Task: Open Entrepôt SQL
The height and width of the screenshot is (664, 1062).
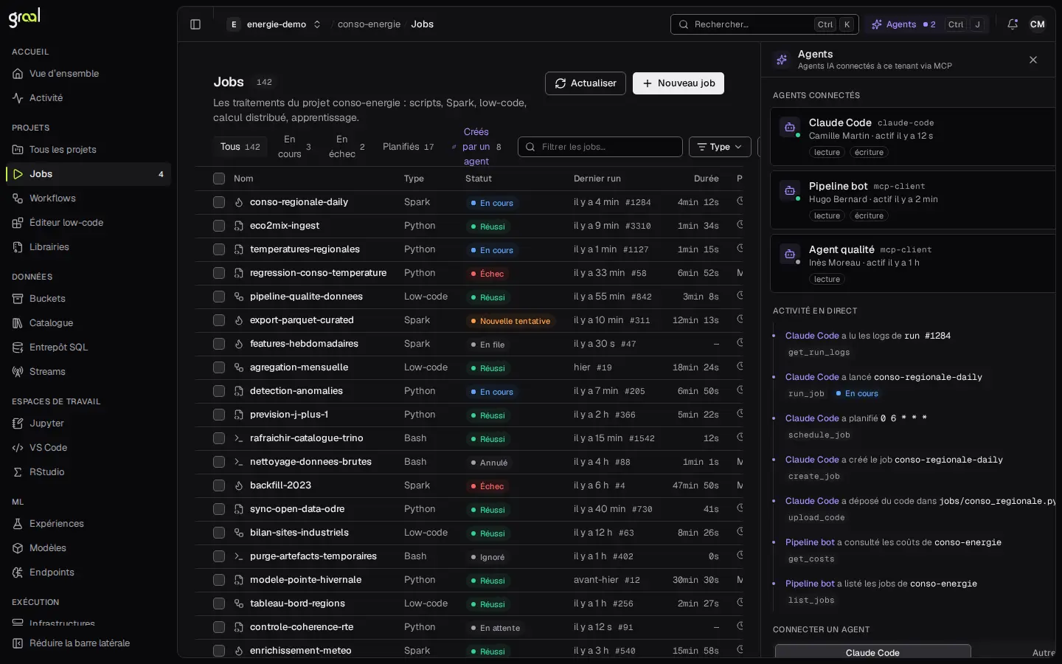Action: 88,347
